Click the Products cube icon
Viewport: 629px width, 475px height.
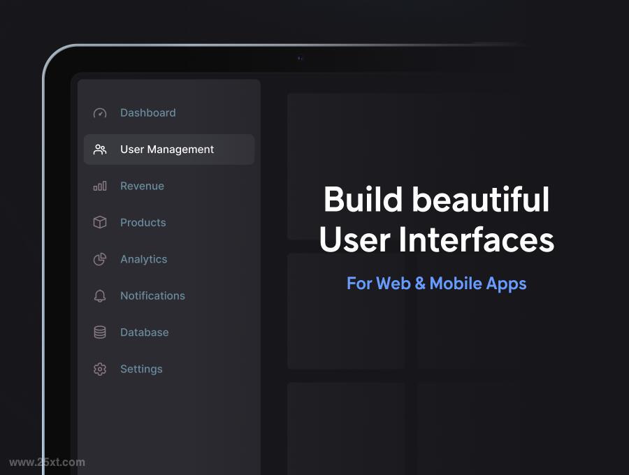point(100,222)
